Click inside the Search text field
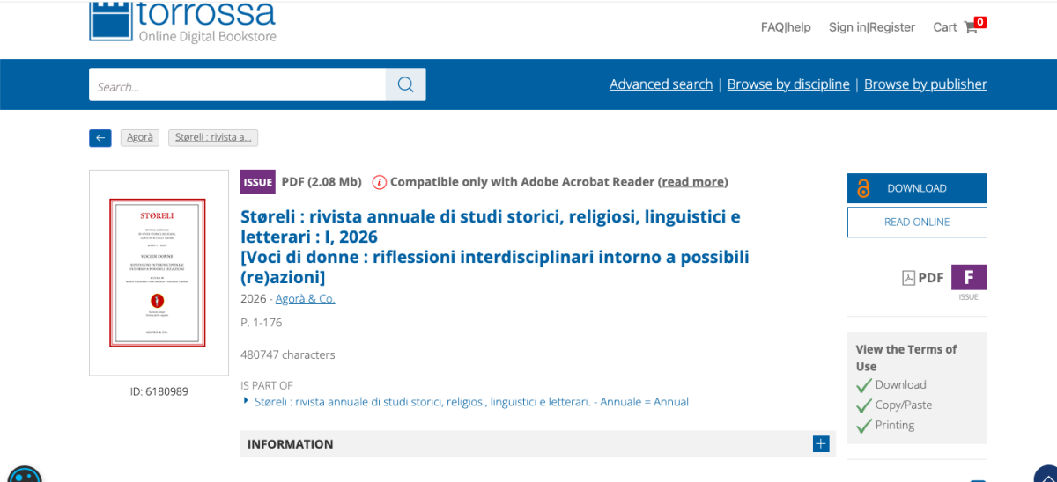 238,84
